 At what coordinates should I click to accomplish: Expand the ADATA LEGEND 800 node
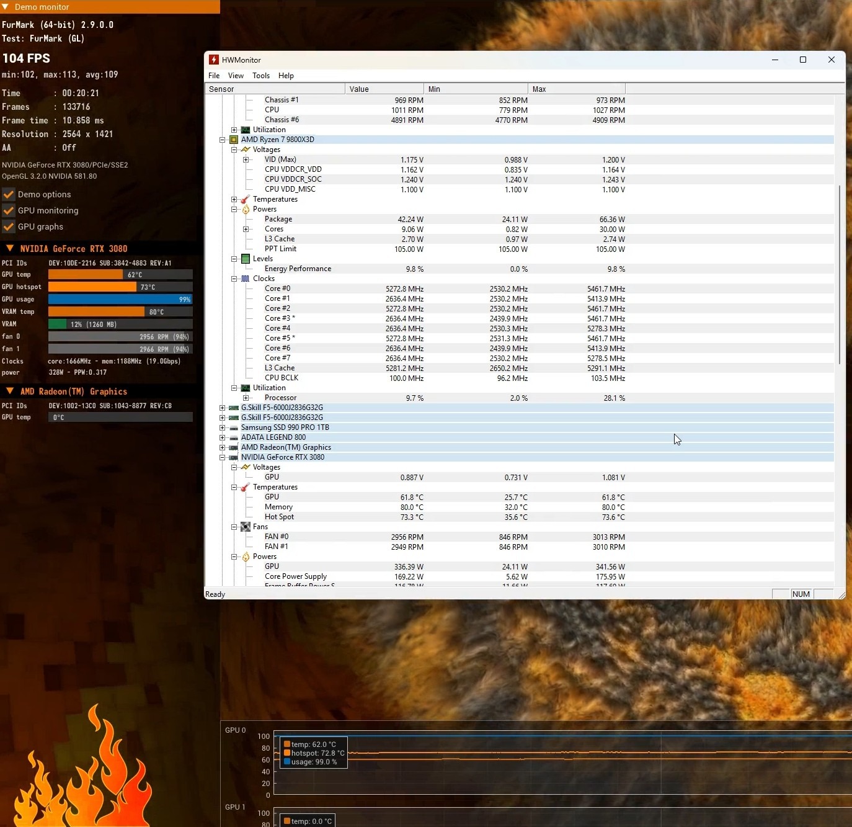coord(223,437)
